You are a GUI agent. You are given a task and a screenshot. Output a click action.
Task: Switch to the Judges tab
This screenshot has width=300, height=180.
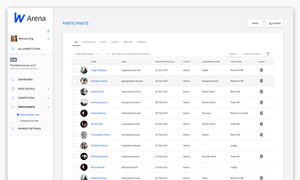point(115,42)
